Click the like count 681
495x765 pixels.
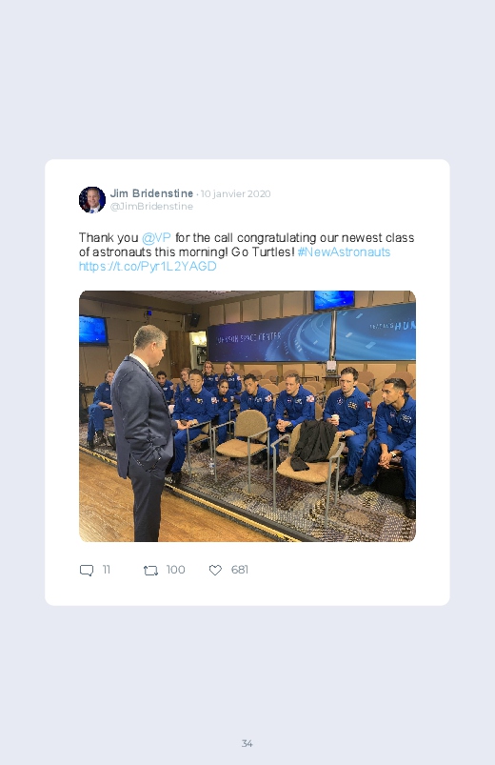240,570
